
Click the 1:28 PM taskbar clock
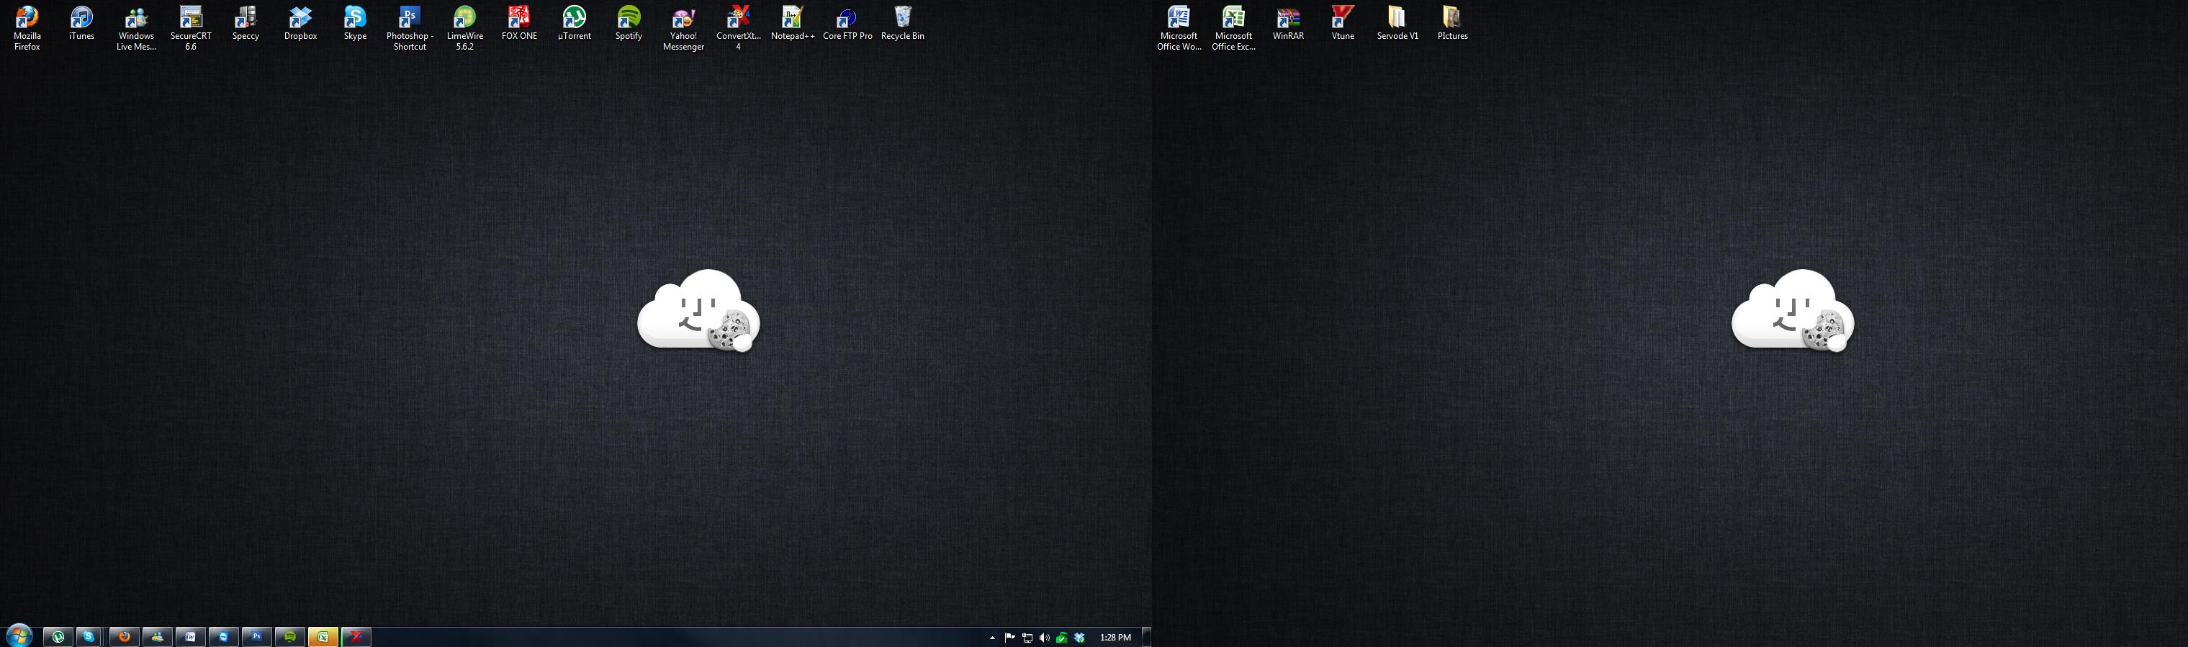point(1115,638)
